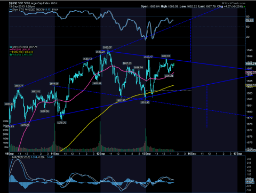Click the 1689.29 price annotation
256x193 pixels.
tap(100, 52)
